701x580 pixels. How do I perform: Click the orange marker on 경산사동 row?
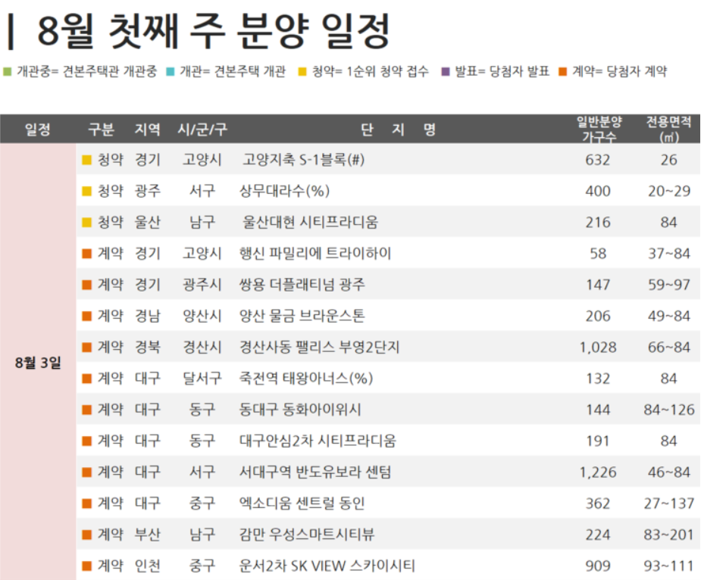pos(86,348)
